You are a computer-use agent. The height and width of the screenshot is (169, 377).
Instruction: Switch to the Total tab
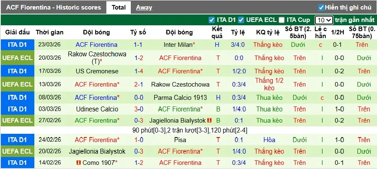pos(119,7)
